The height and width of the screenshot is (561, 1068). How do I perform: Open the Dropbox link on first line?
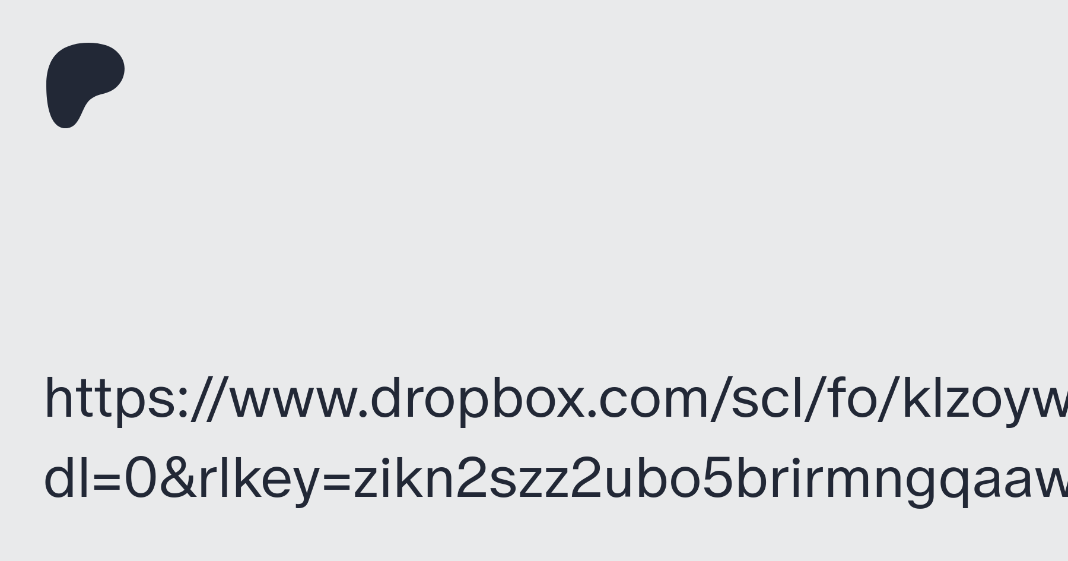(x=556, y=400)
